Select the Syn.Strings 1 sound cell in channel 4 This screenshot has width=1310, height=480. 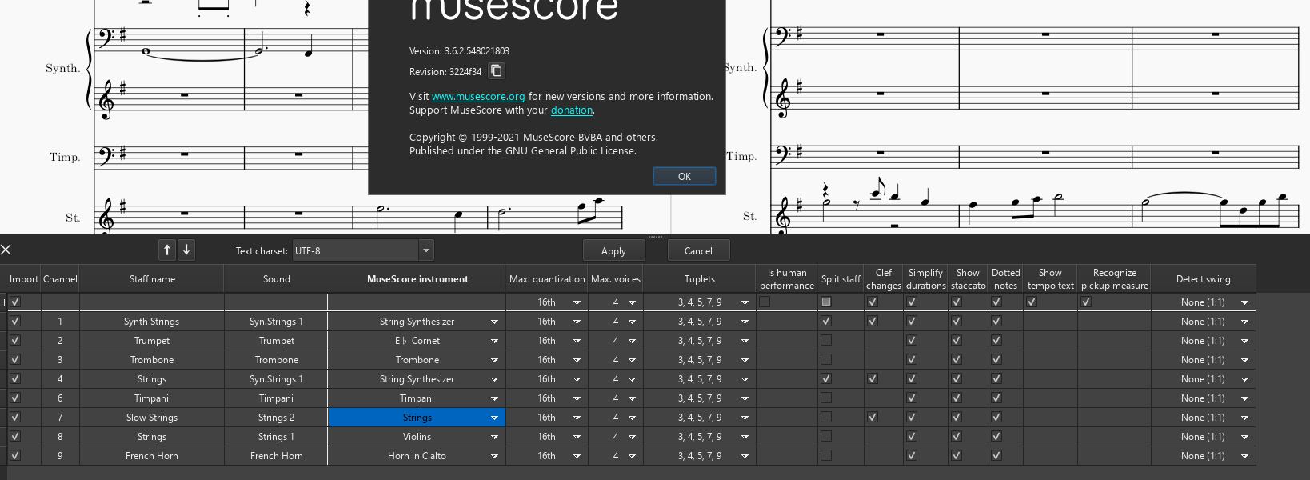(277, 378)
